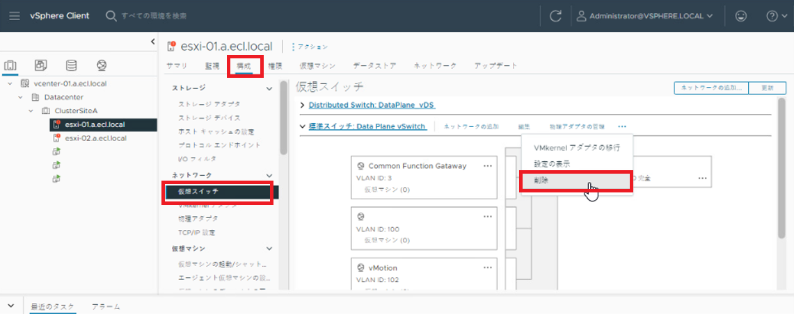Switch to Storage inventory view

(x=72, y=65)
